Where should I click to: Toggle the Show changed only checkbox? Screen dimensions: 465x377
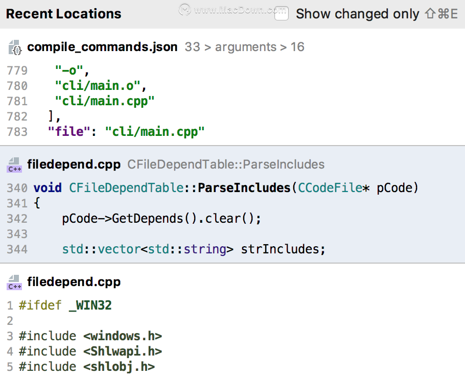click(x=282, y=14)
